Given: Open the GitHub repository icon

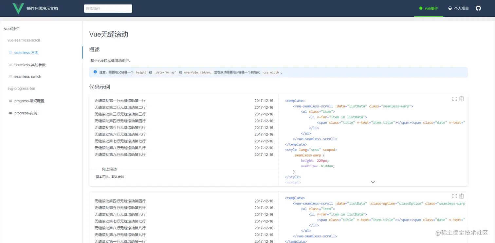Looking at the screenshot, I should (x=478, y=8).
